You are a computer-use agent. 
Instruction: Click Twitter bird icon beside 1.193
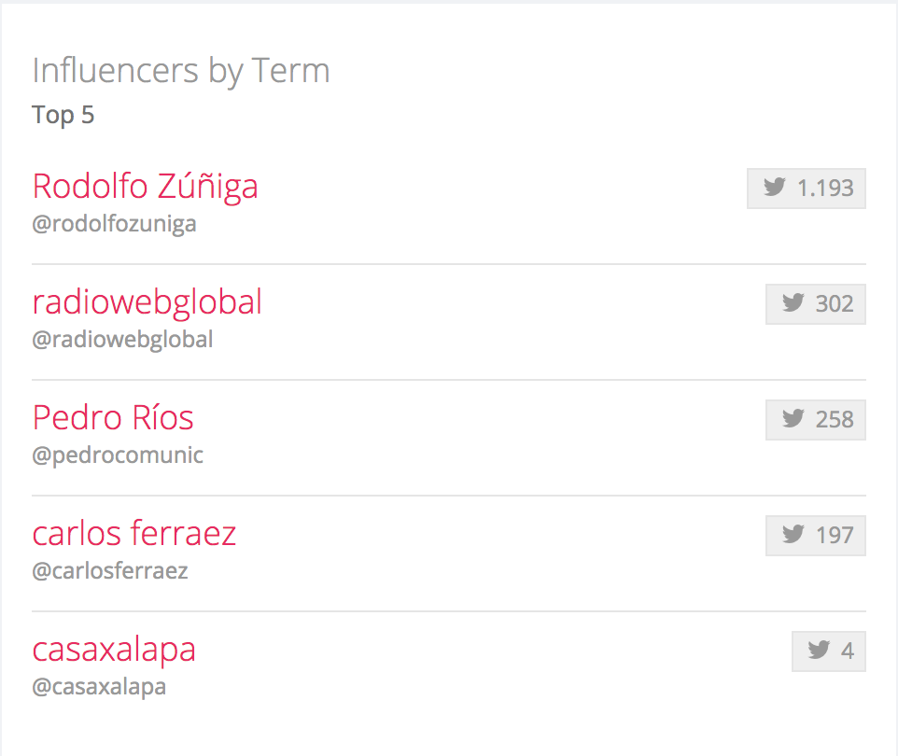point(774,188)
